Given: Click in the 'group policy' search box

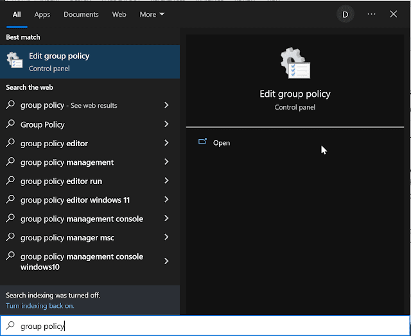Looking at the screenshot, I should (205, 326).
